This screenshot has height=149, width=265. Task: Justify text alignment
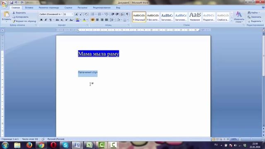(x=106, y=20)
